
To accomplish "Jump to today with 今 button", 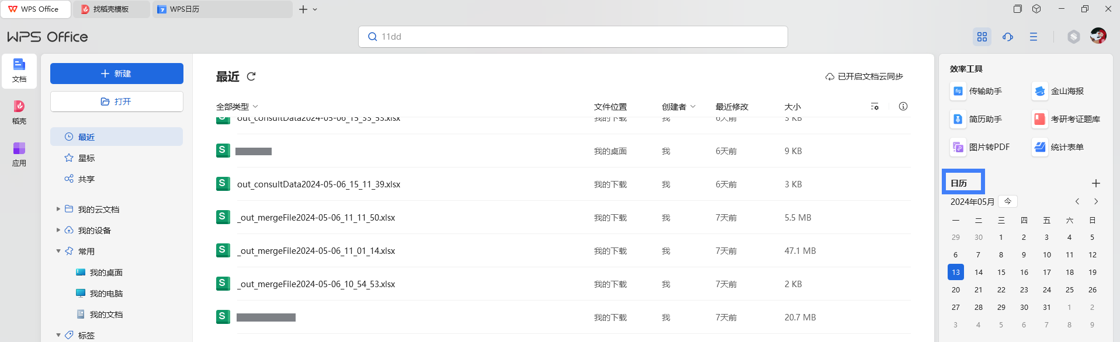I will tap(1008, 201).
